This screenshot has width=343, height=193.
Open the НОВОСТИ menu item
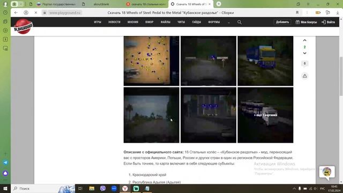click(114, 22)
